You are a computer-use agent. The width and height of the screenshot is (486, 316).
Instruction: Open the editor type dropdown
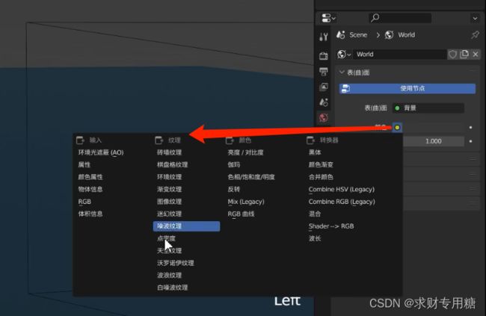click(328, 17)
